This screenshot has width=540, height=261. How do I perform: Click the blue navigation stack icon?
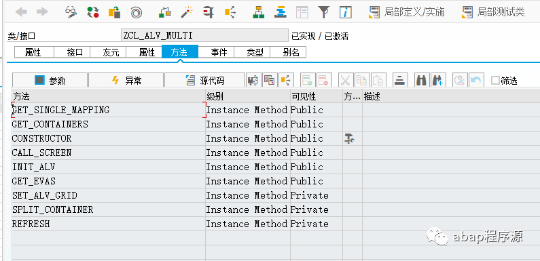pos(281,12)
